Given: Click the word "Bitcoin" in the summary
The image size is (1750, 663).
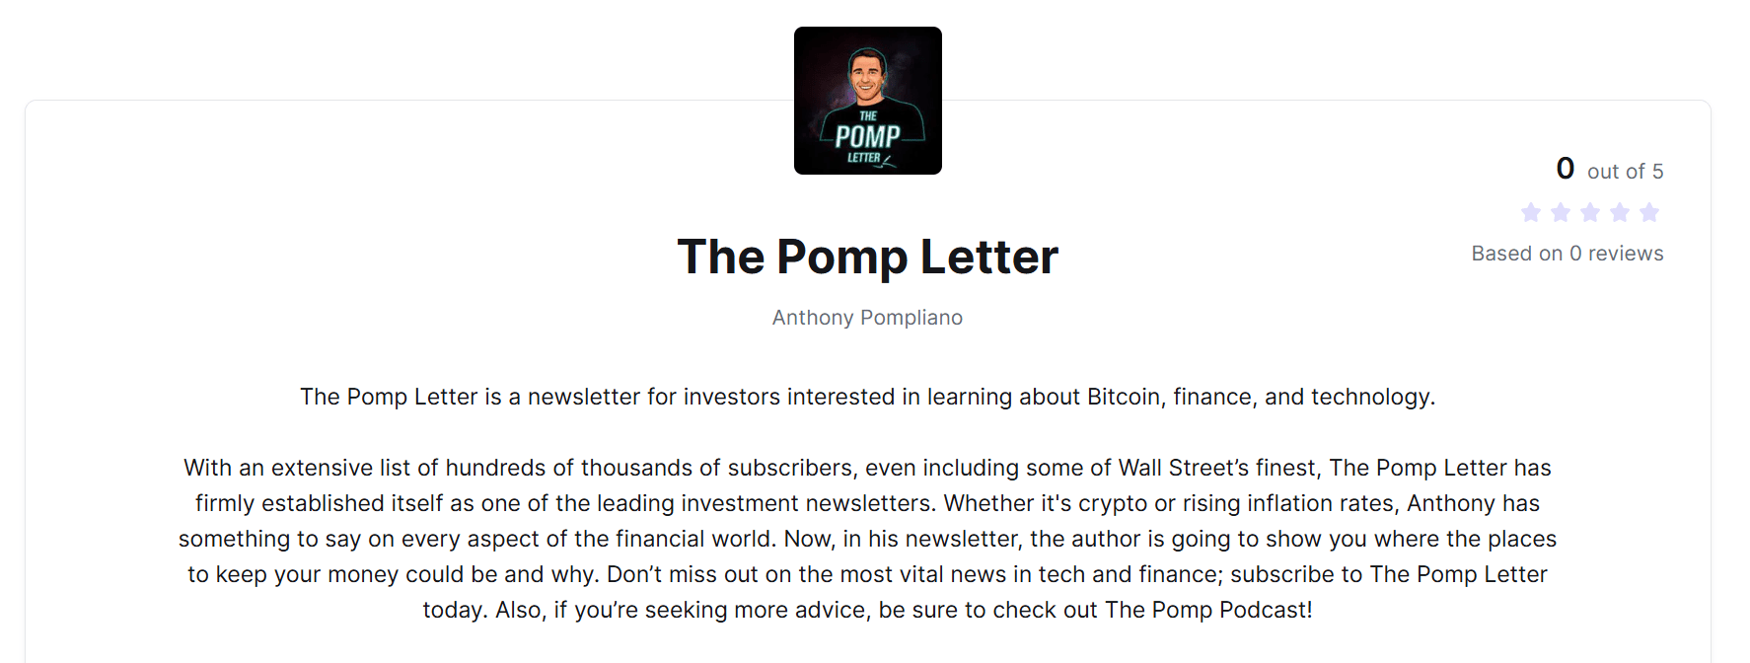Looking at the screenshot, I should click(x=1123, y=397).
